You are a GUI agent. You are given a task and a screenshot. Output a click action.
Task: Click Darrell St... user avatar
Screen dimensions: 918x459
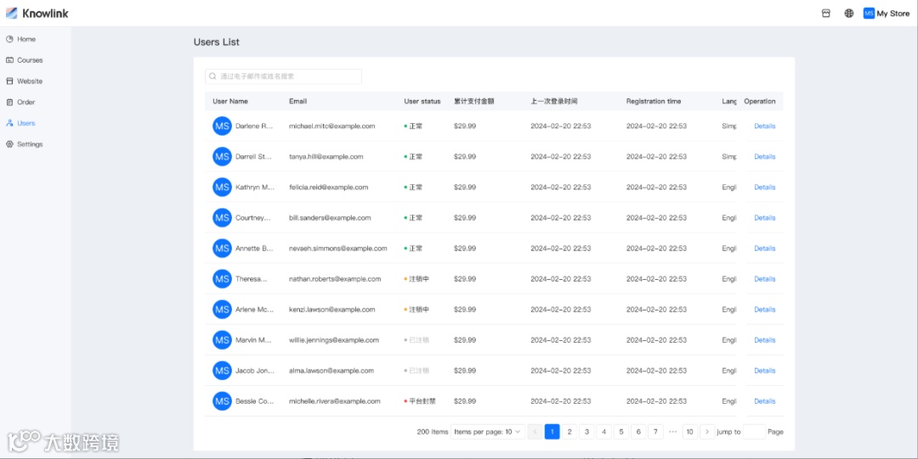(x=222, y=157)
